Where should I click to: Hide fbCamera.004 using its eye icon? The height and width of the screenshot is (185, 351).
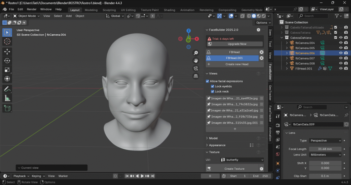click(341, 43)
